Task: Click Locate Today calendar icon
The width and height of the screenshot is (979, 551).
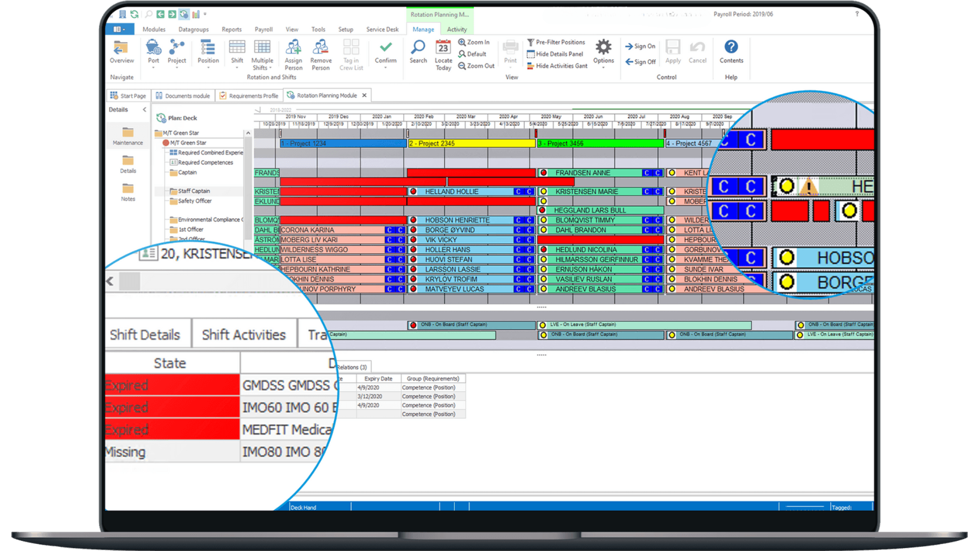Action: click(443, 47)
